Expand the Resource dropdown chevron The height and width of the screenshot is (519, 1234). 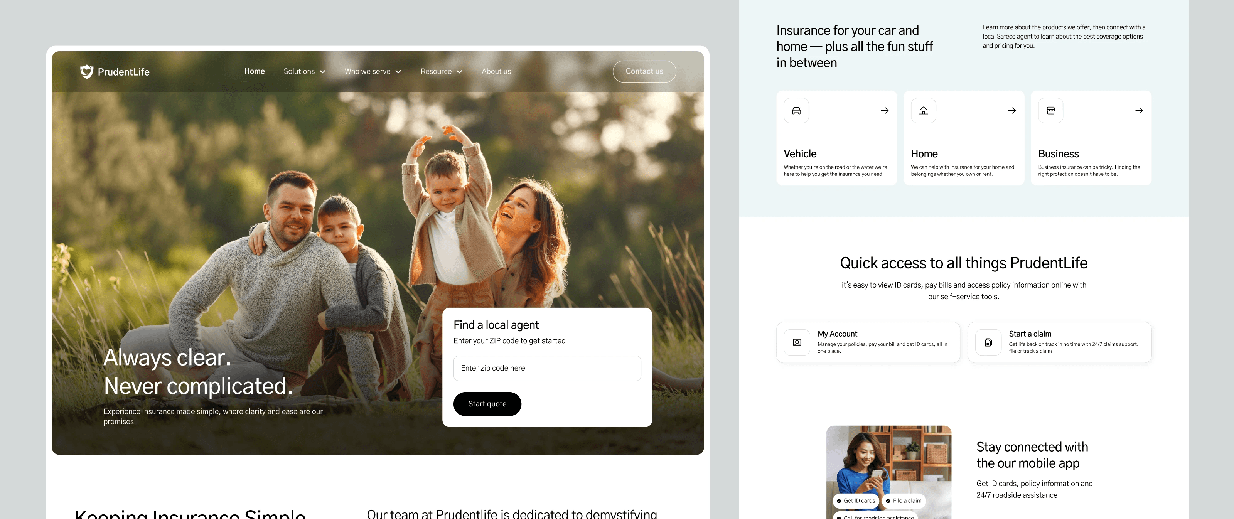click(459, 72)
